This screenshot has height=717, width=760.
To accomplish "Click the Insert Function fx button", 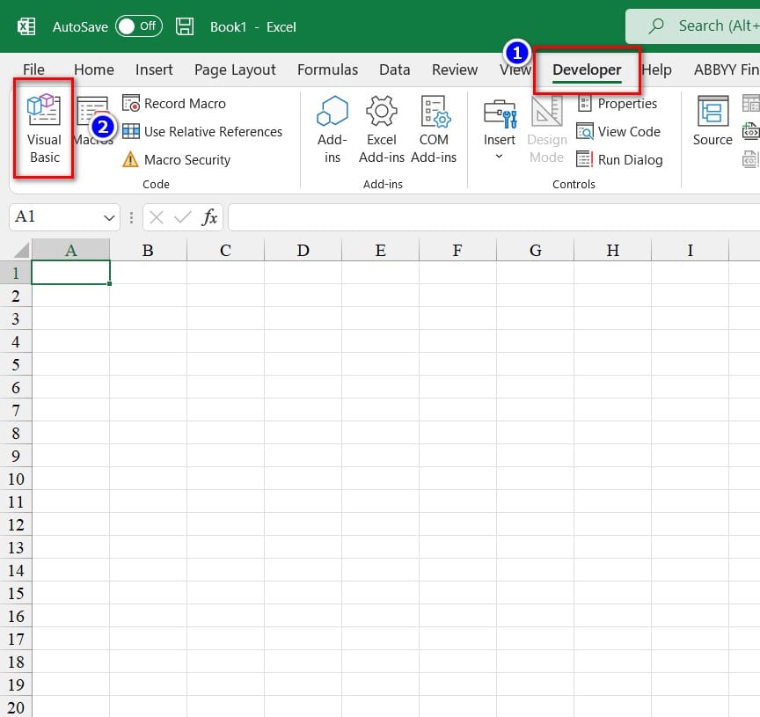I will pyautogui.click(x=209, y=217).
